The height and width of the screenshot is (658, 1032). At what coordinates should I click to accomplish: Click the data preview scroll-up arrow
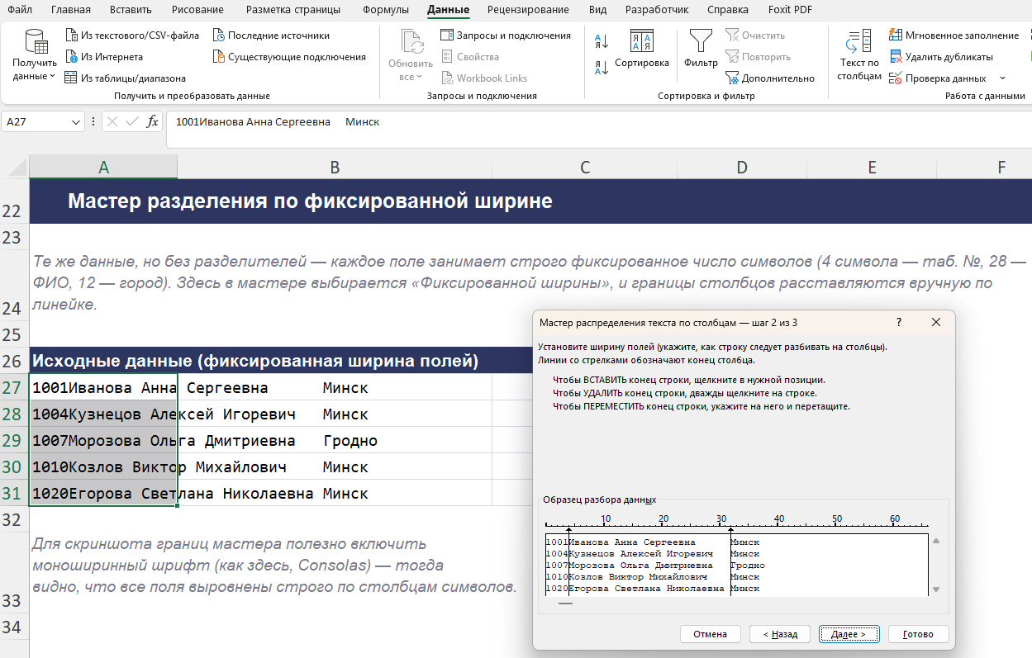pos(936,541)
